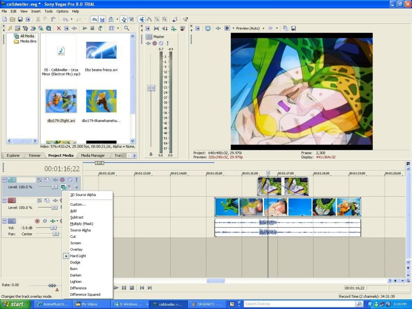This screenshot has height=309, width=412.
Task: Toggle Auto Preview in Project Media toolbar
Action: (100, 28)
